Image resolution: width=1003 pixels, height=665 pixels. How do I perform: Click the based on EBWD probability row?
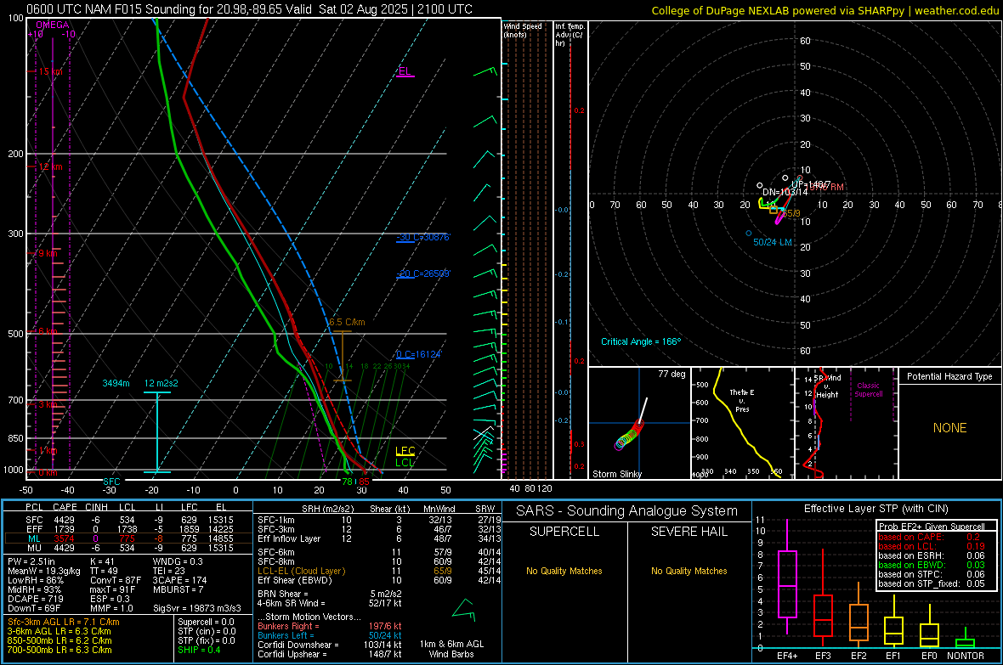pos(932,565)
